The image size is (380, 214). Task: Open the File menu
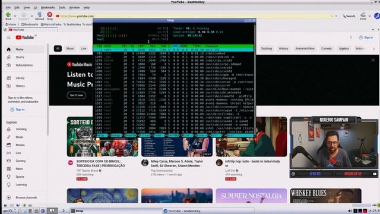click(8, 8)
